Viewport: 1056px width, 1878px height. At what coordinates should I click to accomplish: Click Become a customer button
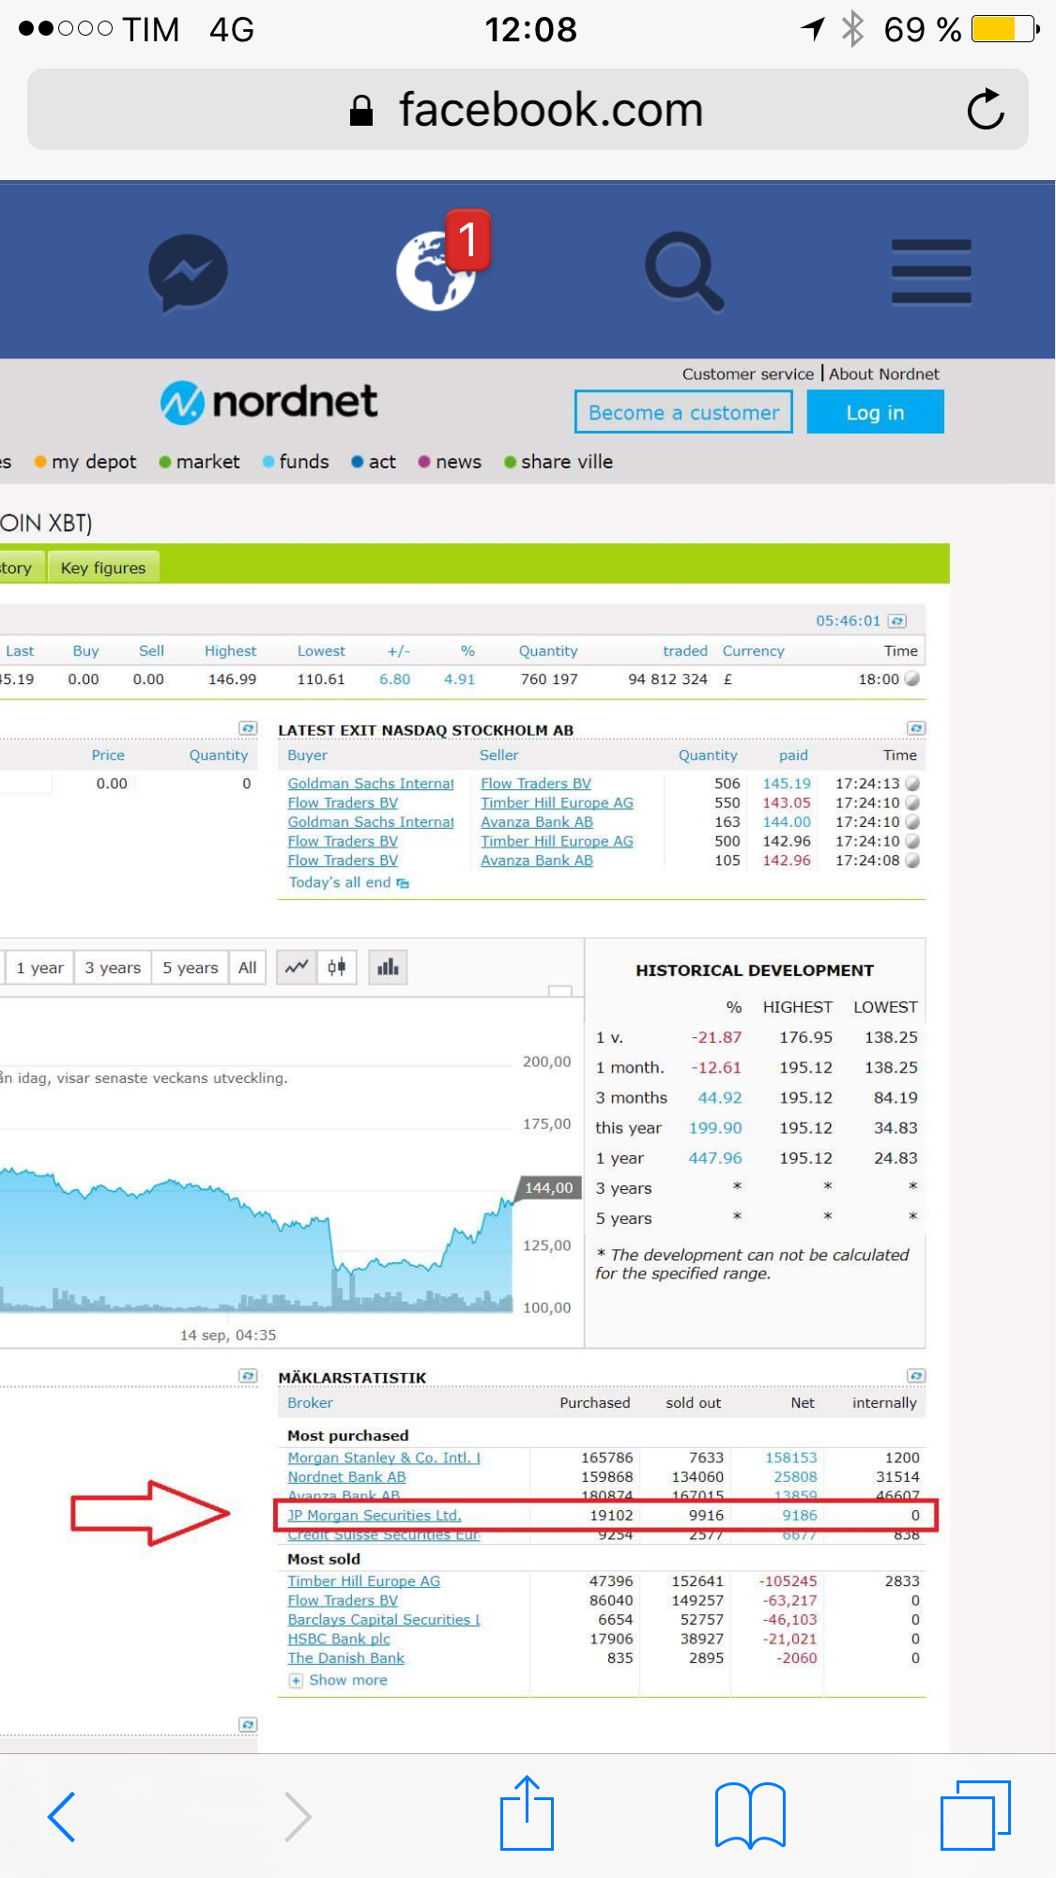click(x=683, y=412)
